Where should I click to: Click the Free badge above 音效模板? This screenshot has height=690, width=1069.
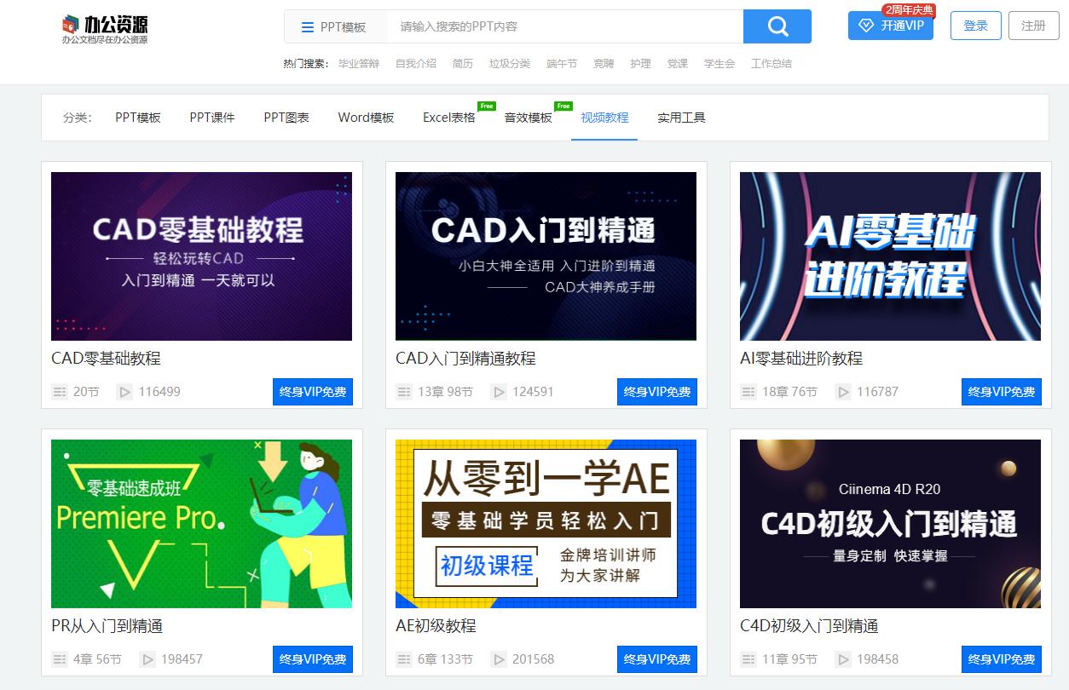pyautogui.click(x=563, y=106)
